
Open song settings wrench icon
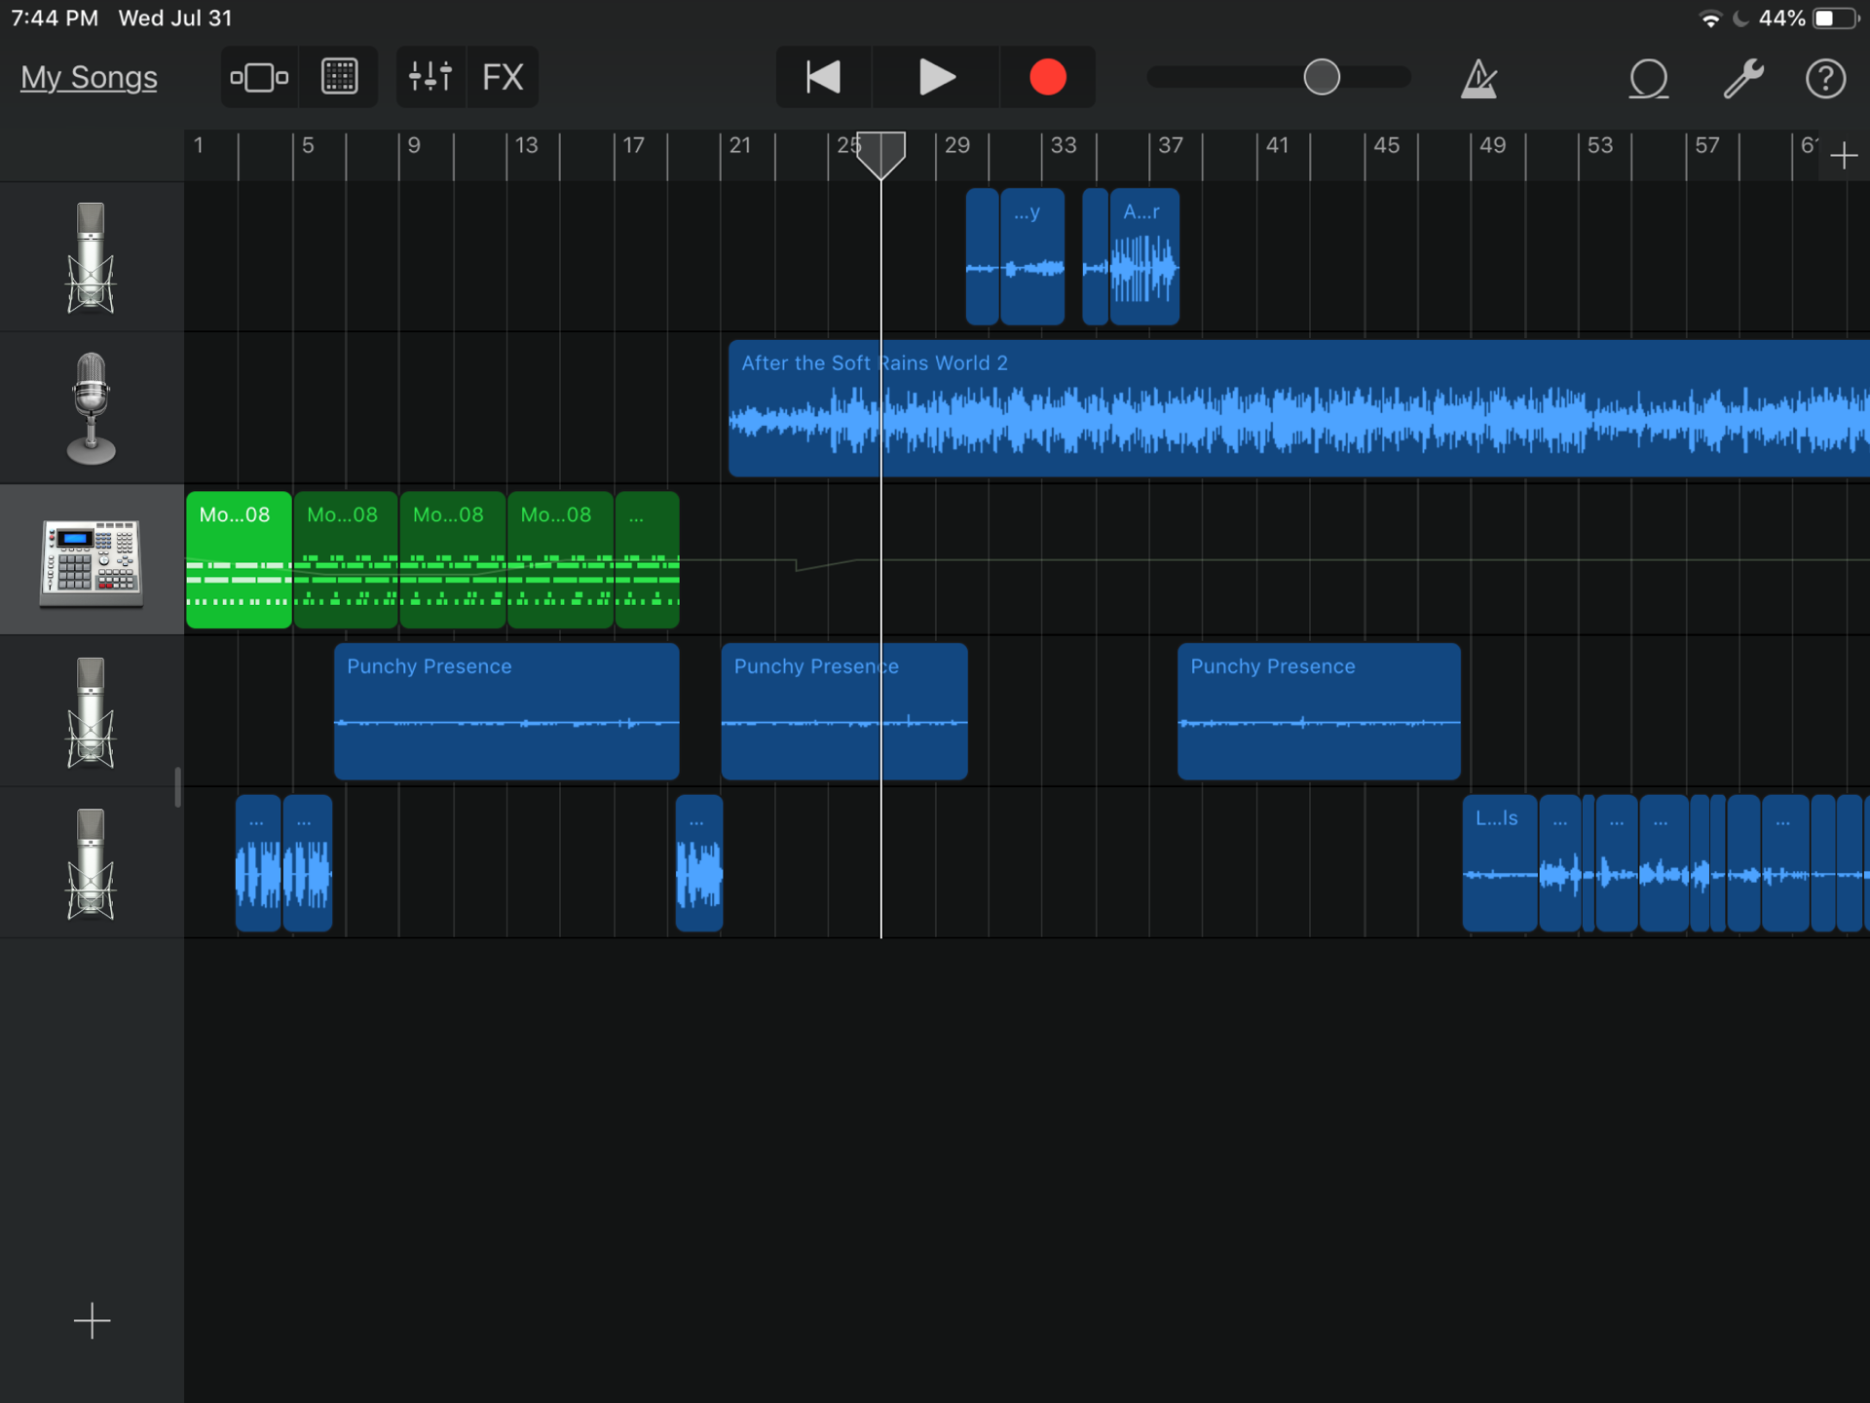pos(1742,78)
